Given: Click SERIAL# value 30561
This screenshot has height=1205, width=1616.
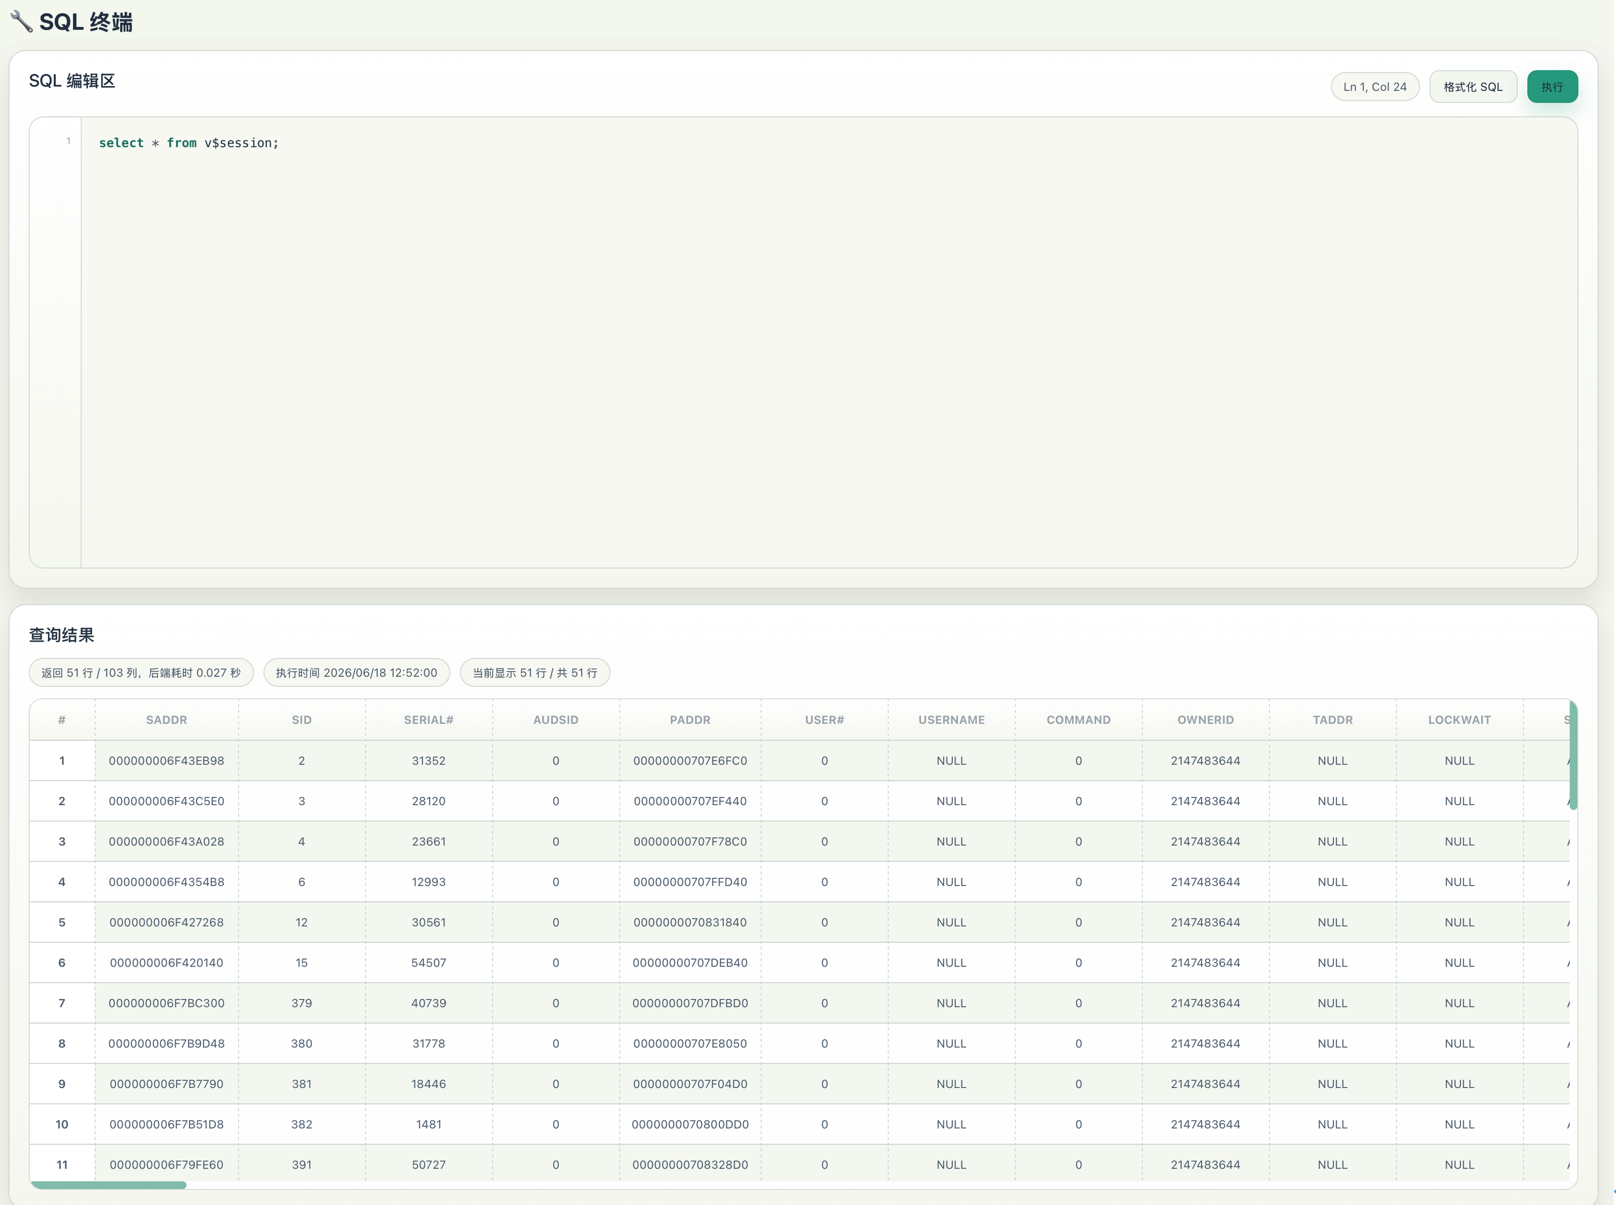Looking at the screenshot, I should click(429, 922).
